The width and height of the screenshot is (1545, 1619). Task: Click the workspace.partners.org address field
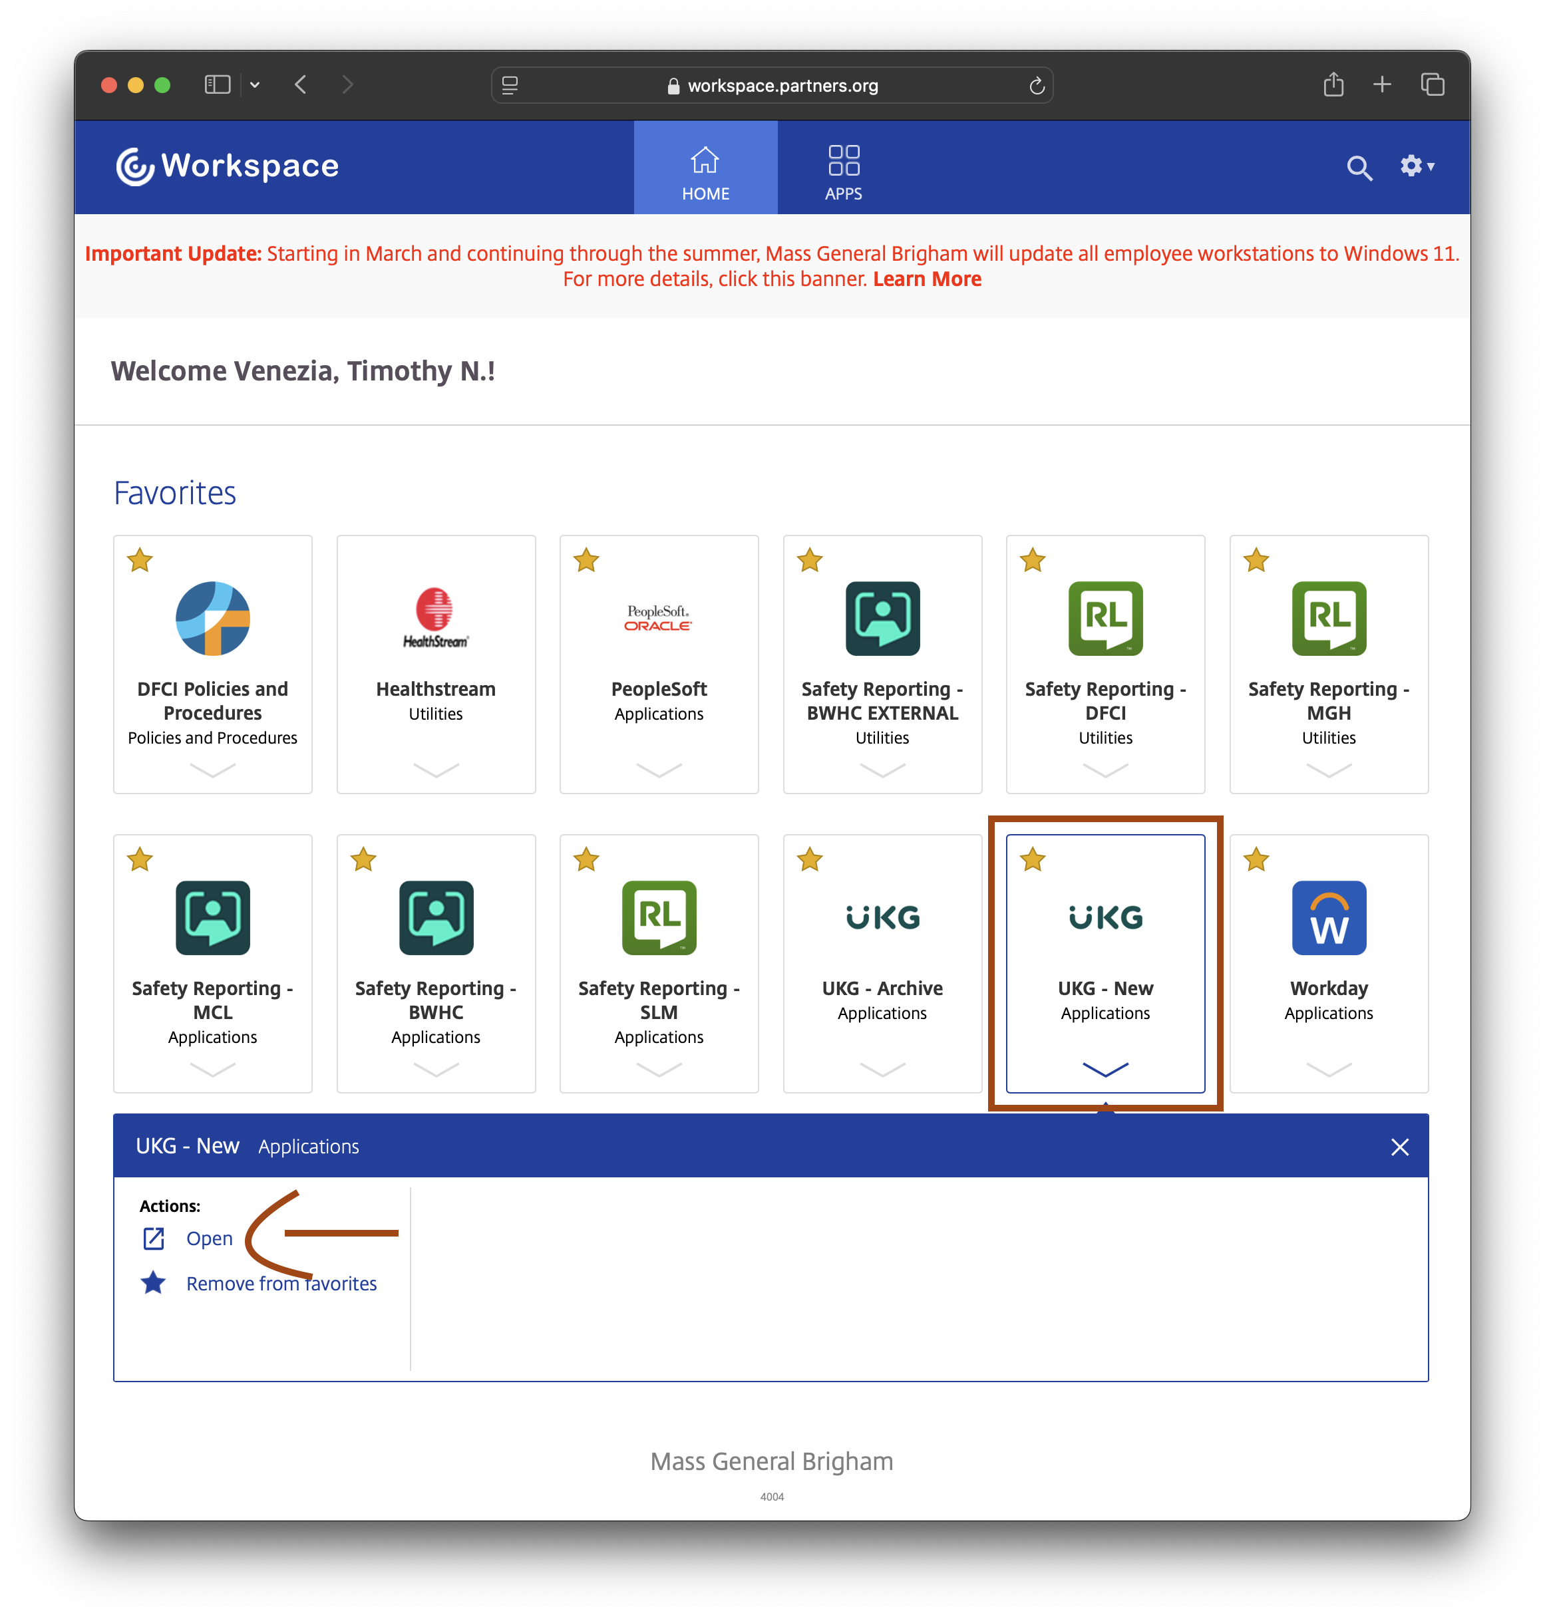(772, 86)
